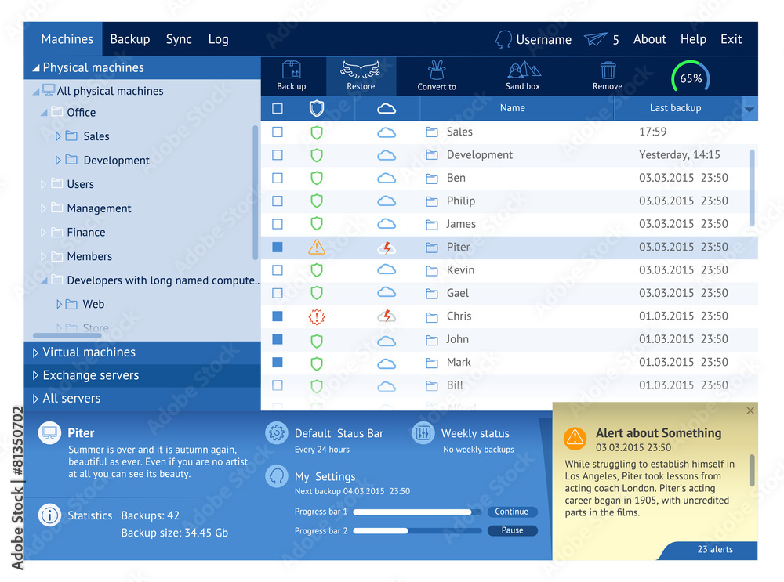Image resolution: width=784 pixels, height=582 pixels.
Task: Uncheck the Piter row checkbox
Action: [278, 247]
